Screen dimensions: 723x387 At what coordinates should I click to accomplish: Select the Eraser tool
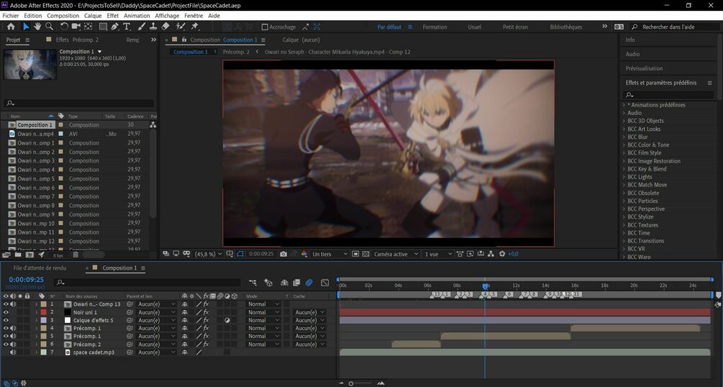click(165, 27)
